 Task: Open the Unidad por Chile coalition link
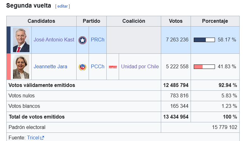point(140,66)
